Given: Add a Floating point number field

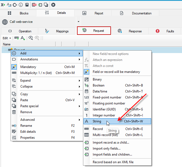Looking at the screenshot, I should click(117, 103).
